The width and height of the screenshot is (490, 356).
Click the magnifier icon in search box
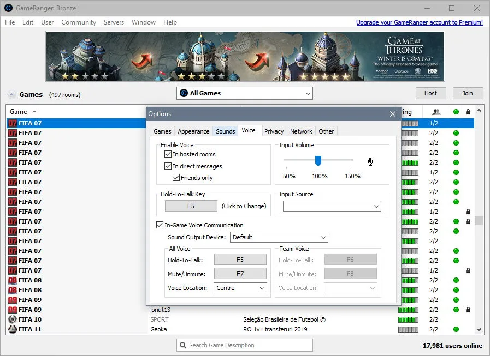pyautogui.click(x=183, y=345)
